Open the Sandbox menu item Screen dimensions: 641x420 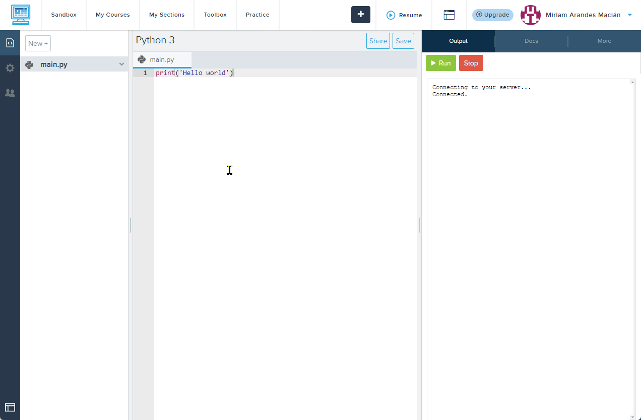click(64, 15)
